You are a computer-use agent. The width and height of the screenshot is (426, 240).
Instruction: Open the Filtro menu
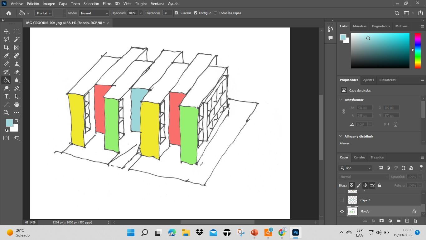click(x=107, y=4)
